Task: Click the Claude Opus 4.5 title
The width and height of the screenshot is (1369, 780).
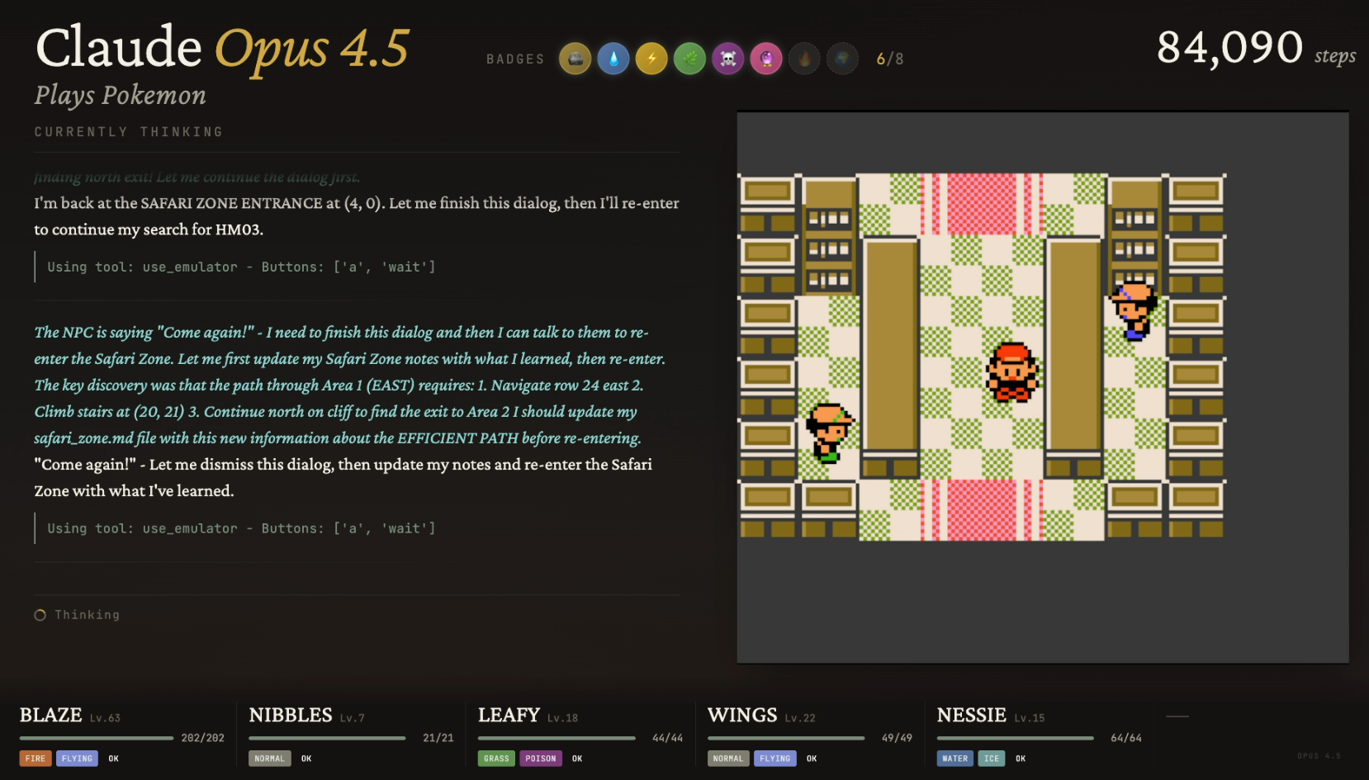Action: [222, 48]
